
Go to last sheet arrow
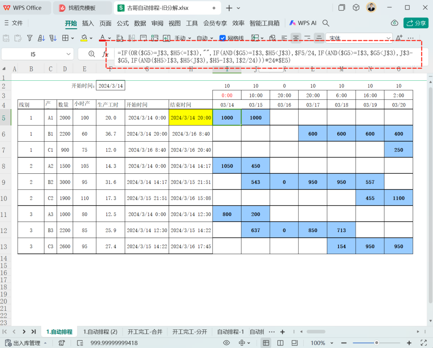pos(34,332)
